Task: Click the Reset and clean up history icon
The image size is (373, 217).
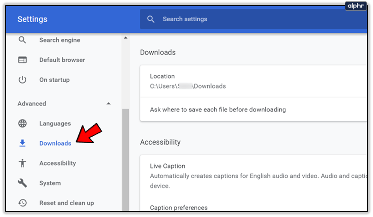Action: [x=22, y=203]
